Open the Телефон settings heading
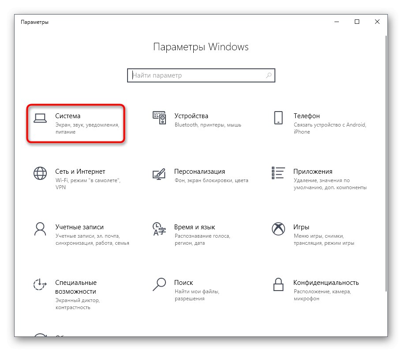This screenshot has height=351, width=402. (x=307, y=116)
